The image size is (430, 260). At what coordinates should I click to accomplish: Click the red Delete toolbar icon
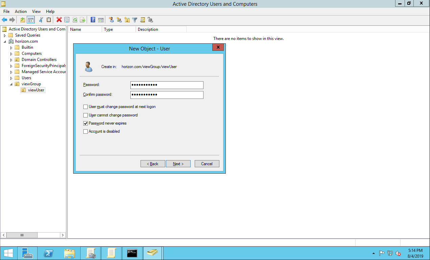pyautogui.click(x=59, y=20)
